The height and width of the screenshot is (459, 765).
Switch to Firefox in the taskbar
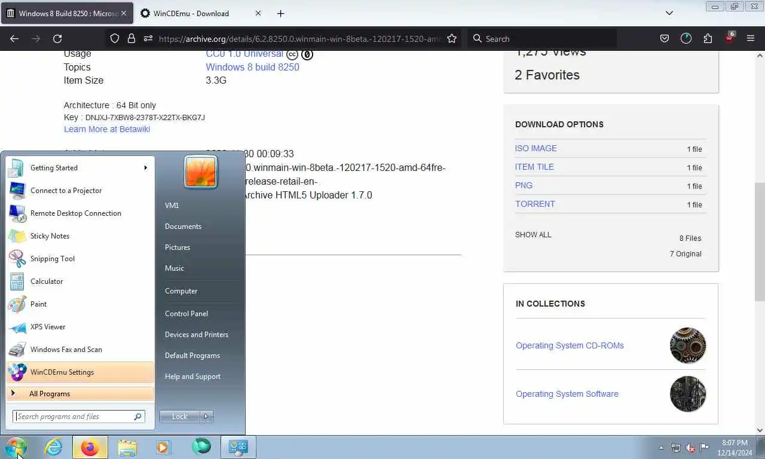point(90,447)
